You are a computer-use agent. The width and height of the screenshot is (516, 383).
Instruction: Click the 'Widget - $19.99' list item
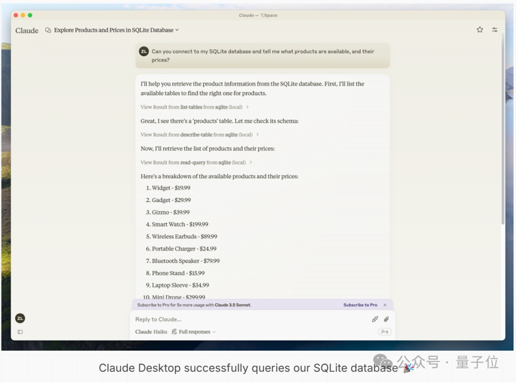[x=168, y=188]
